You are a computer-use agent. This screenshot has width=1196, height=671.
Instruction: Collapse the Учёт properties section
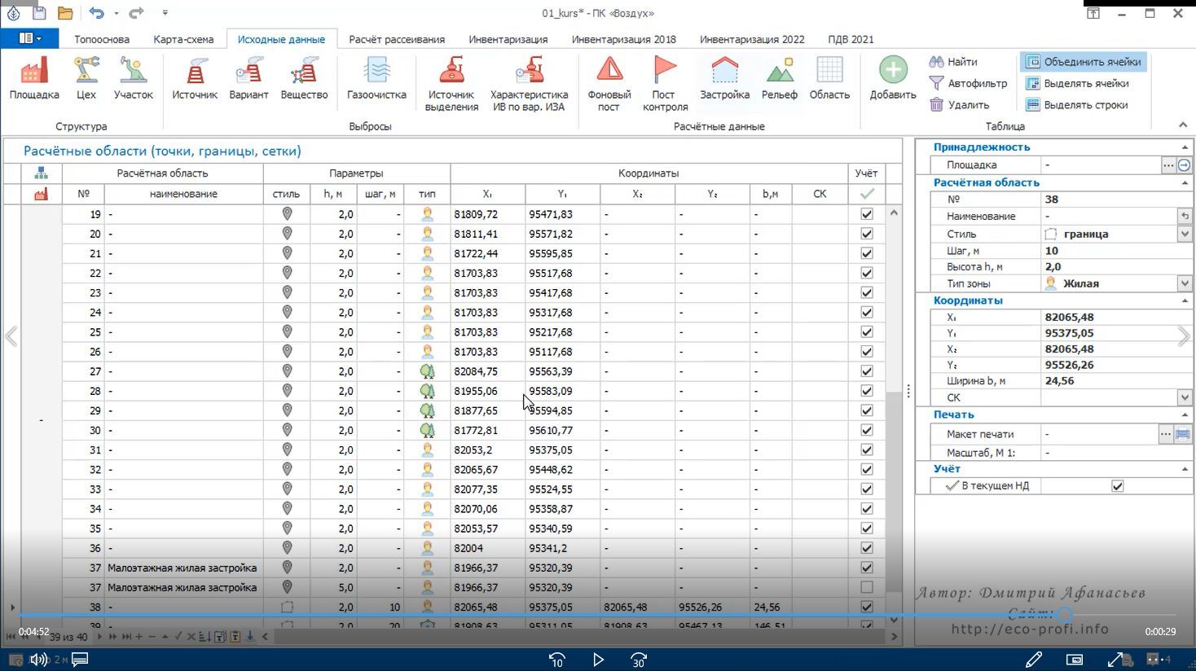(x=1185, y=469)
